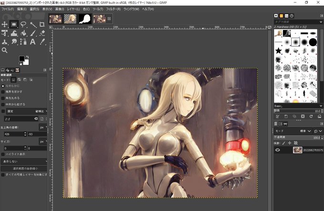Open the ファイル(F) File menu
Screen dimensions: 324x211
point(8,9)
